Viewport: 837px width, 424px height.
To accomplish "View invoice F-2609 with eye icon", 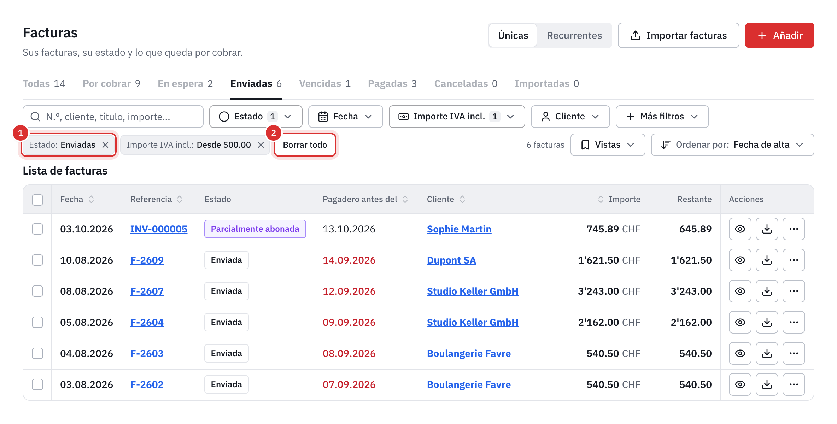I will coord(740,260).
